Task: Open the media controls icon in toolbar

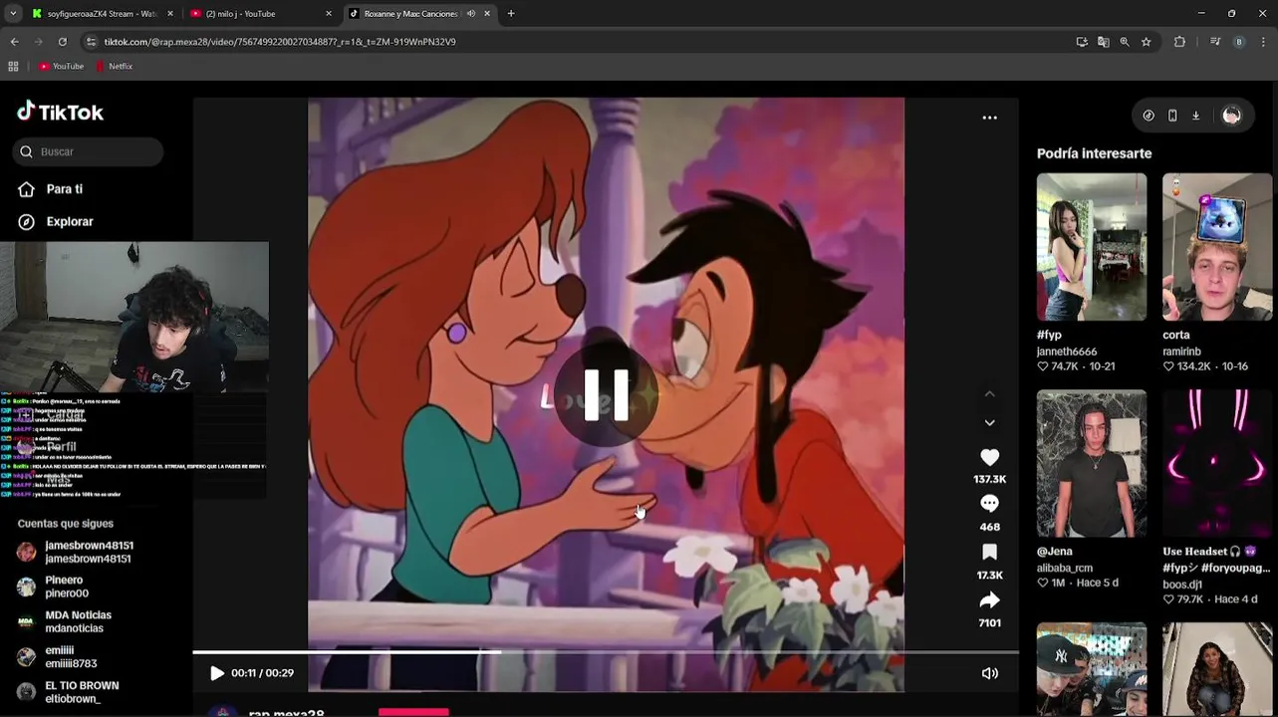Action: 1215,42
